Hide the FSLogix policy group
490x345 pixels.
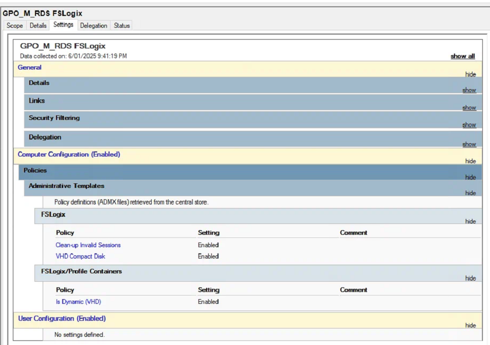point(470,221)
